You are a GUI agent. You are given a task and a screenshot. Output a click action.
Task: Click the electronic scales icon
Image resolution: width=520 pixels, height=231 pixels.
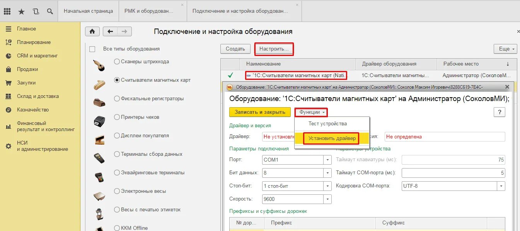[x=99, y=196]
